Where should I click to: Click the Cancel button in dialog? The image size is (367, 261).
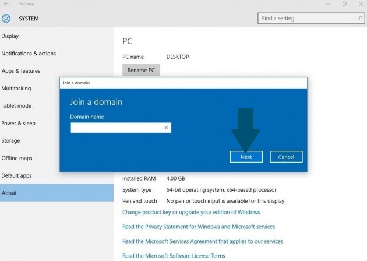[286, 157]
